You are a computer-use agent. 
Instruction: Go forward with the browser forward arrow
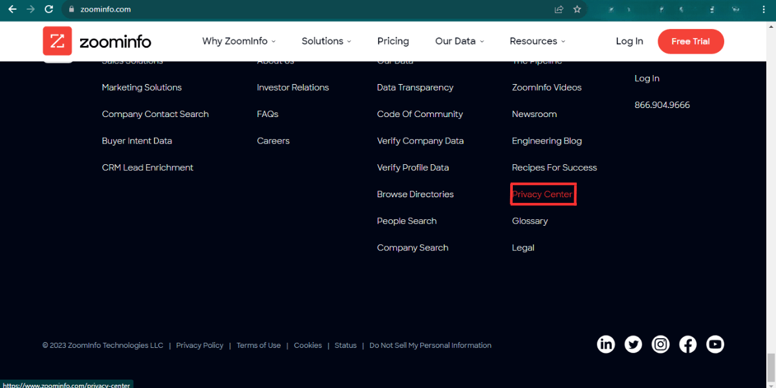[x=30, y=10]
